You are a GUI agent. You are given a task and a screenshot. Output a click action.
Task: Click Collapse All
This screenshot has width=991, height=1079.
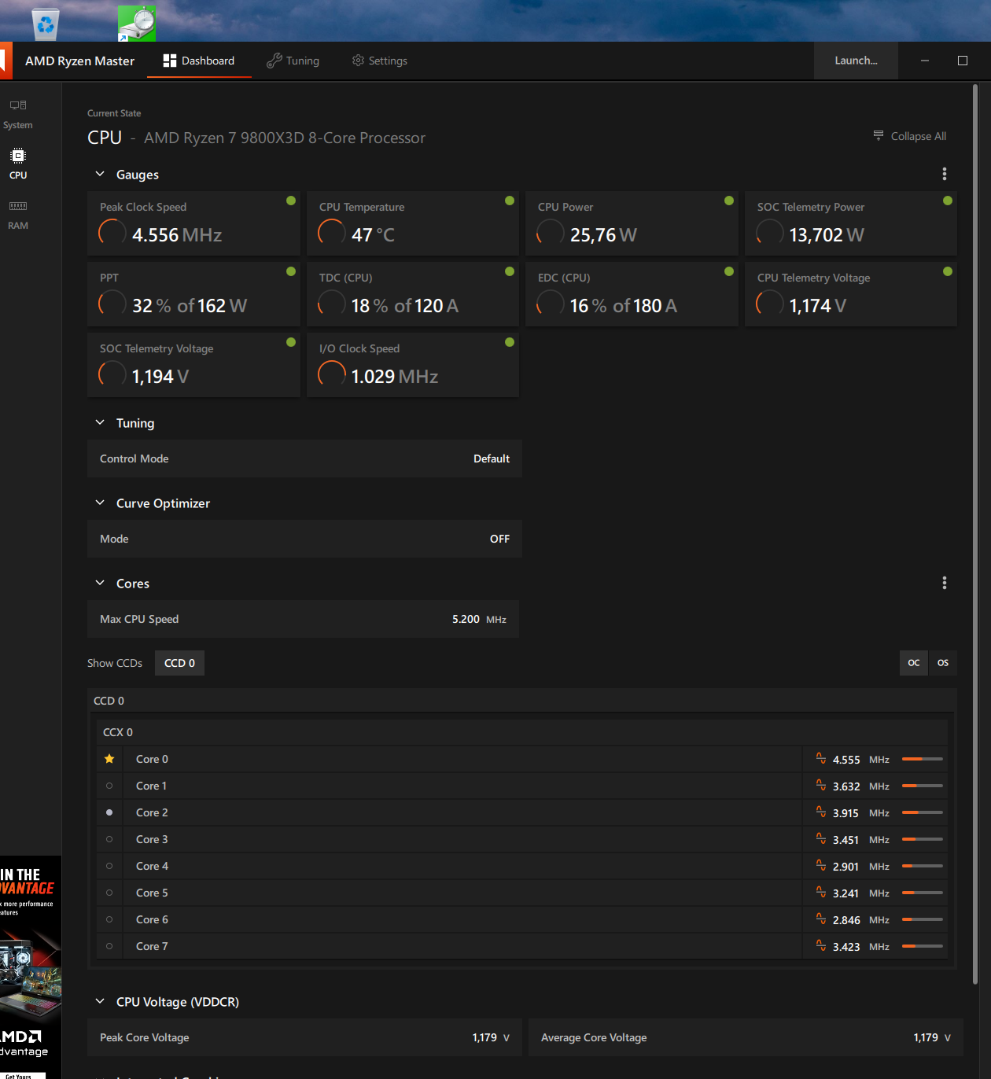pyautogui.click(x=910, y=136)
